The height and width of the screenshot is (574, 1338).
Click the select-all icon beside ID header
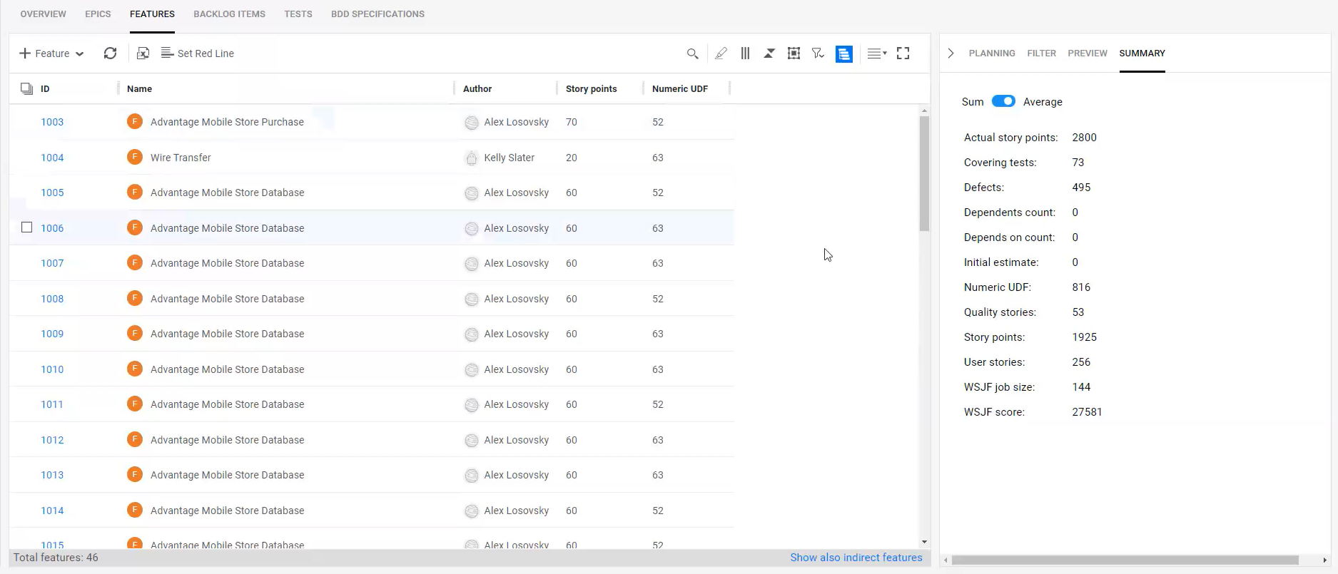coord(26,88)
